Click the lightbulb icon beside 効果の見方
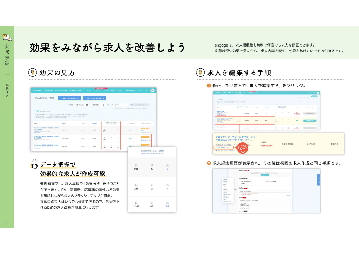359x254 pixels. pos(33,72)
